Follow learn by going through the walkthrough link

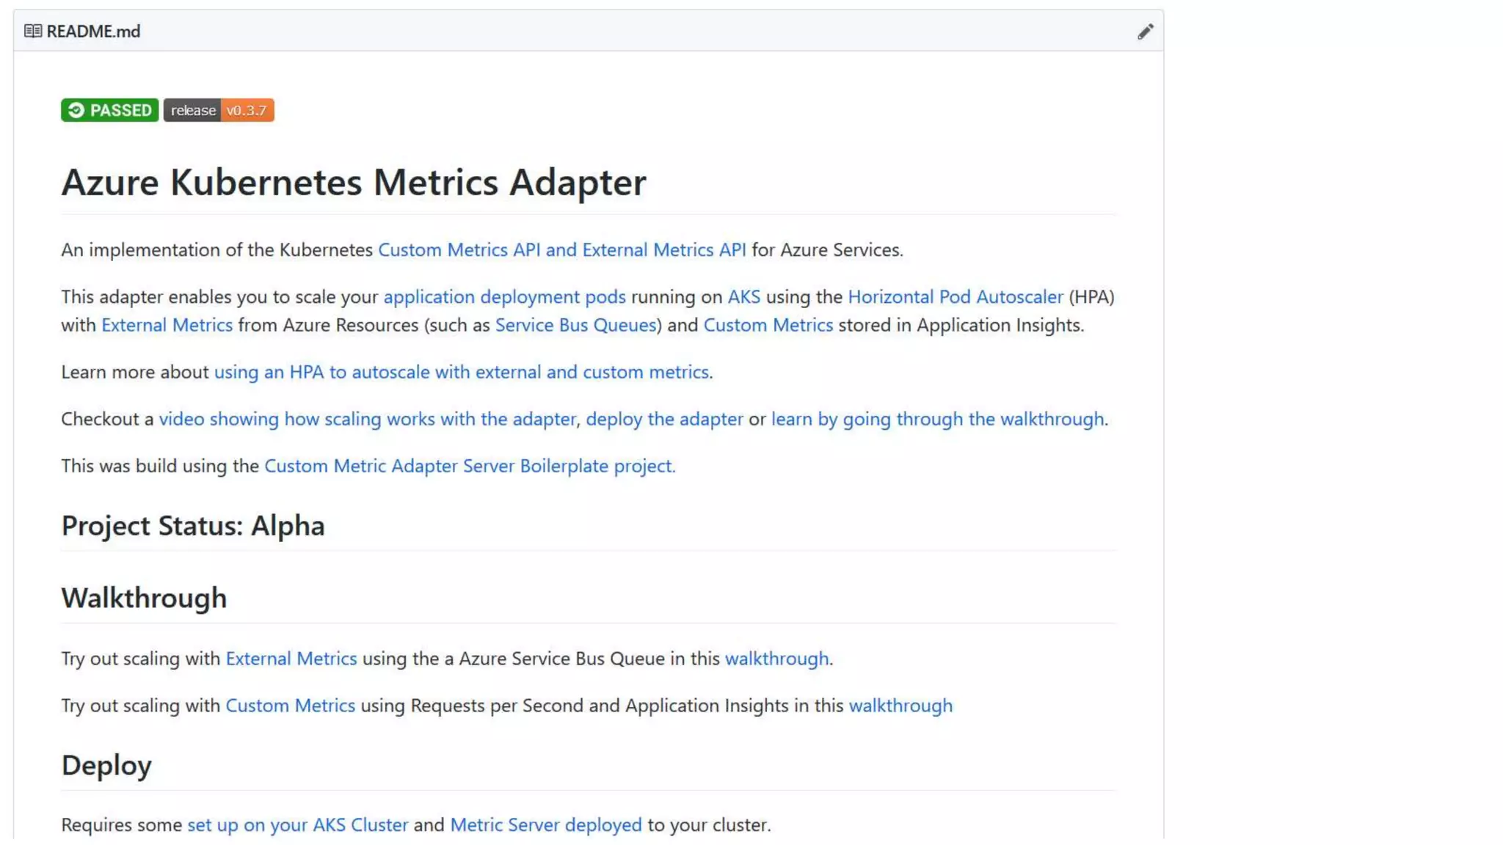(937, 419)
